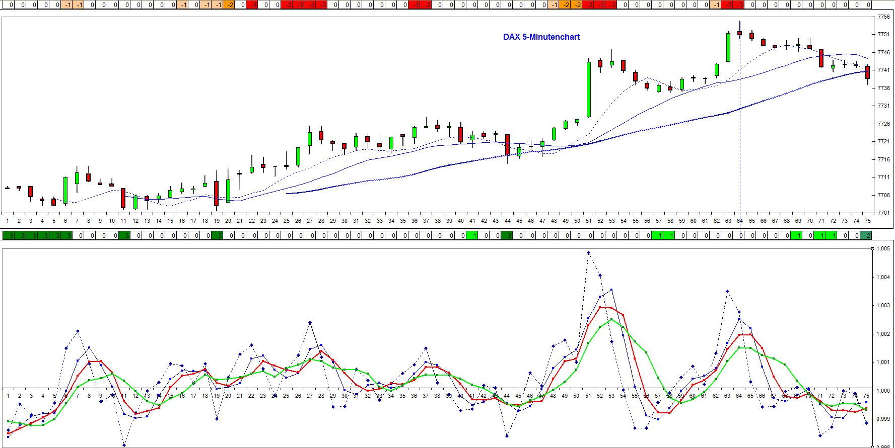This screenshot has width=895, height=448.
Task: Click the red candle at bar 71
Action: 821,58
